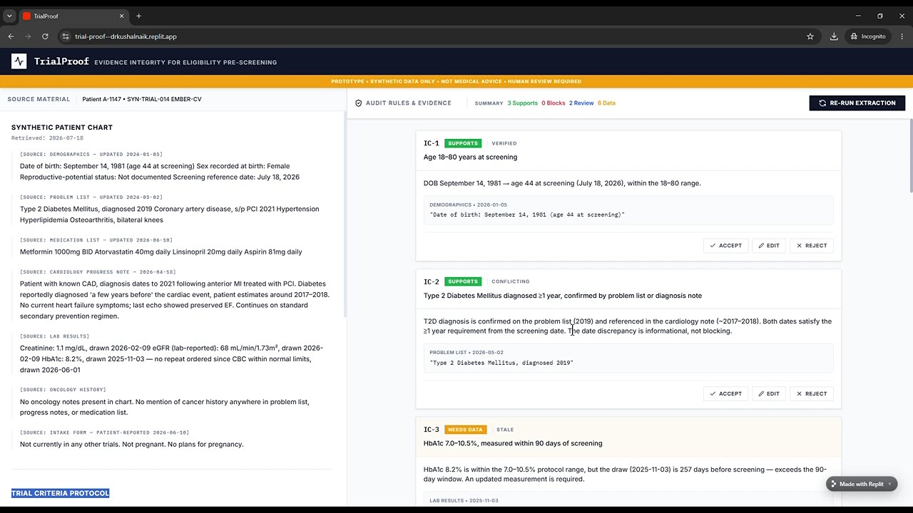This screenshot has height=513, width=913.
Task: Accept the IC-1 age criterion
Action: click(x=725, y=245)
